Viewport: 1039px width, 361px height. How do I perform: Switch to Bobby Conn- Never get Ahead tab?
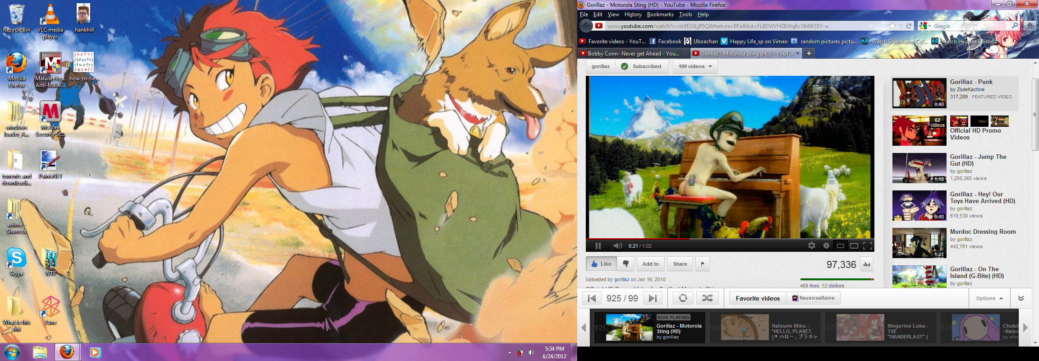[633, 53]
